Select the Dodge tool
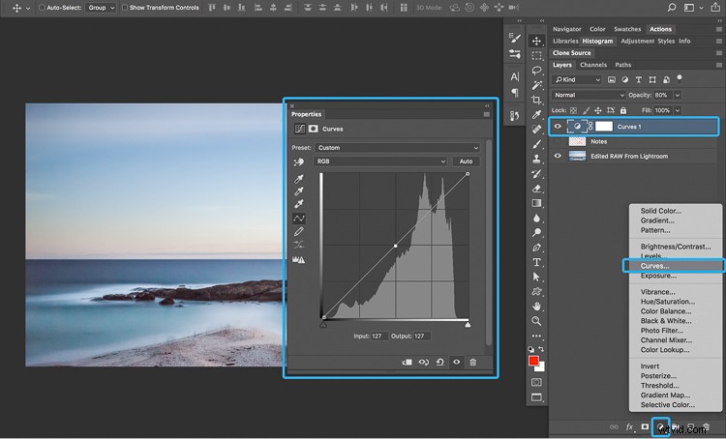726x439 pixels. pos(536,233)
